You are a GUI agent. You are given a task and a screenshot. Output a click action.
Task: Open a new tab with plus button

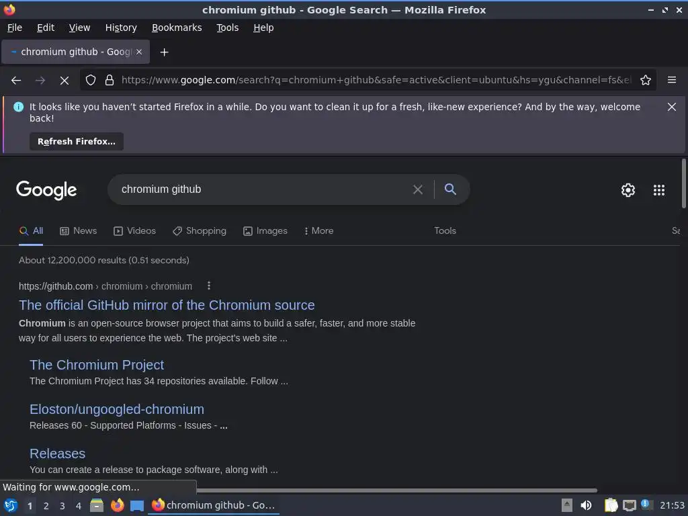[x=164, y=52]
